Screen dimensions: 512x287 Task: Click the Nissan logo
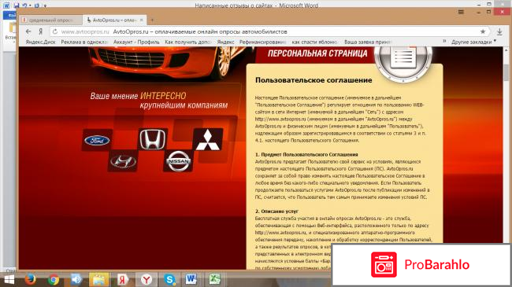click(x=178, y=160)
